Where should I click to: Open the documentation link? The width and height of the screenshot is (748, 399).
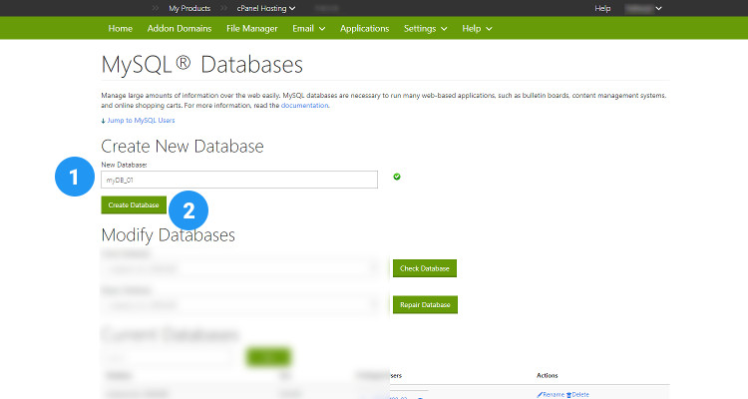pyautogui.click(x=304, y=106)
